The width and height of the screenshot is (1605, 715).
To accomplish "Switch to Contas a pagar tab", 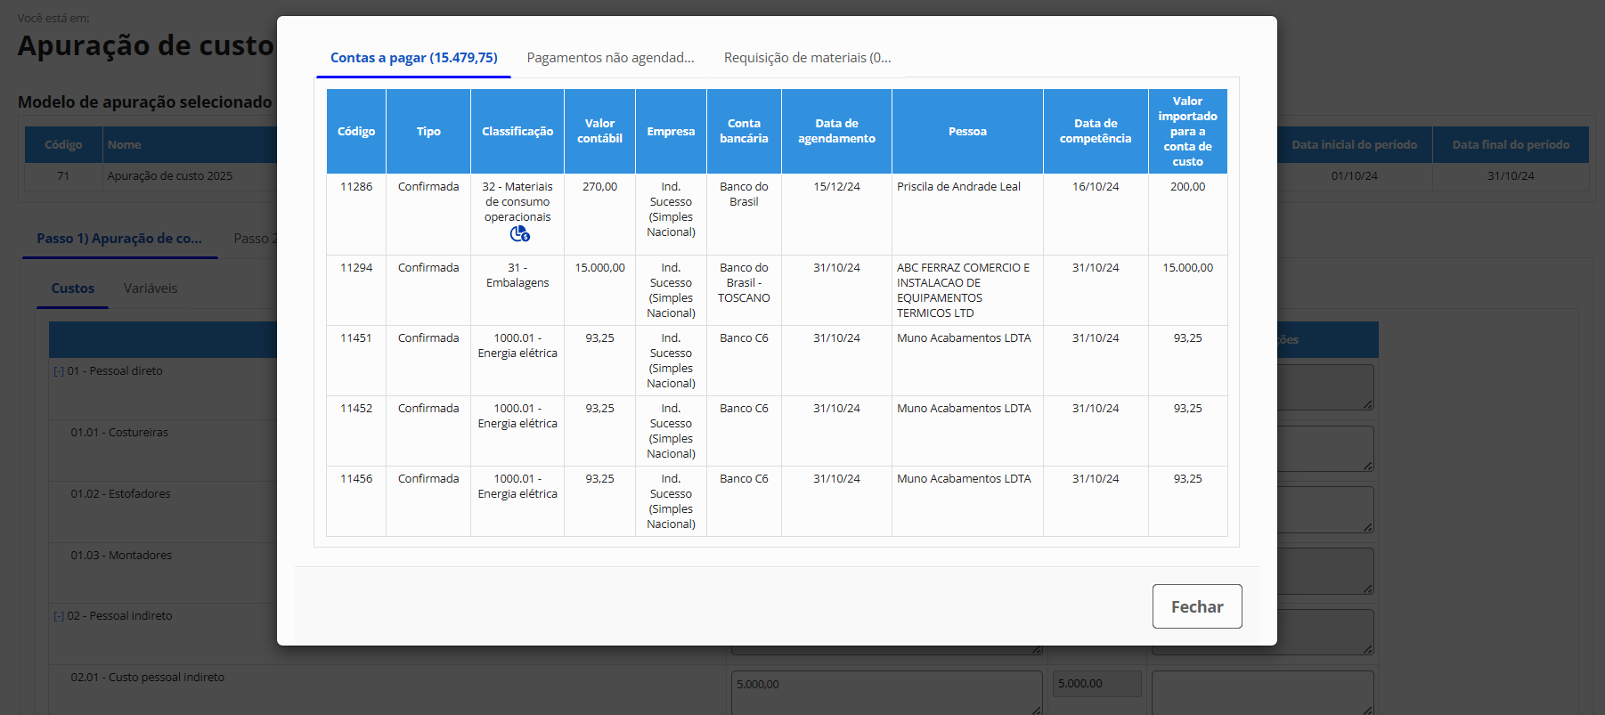I will pos(413,58).
